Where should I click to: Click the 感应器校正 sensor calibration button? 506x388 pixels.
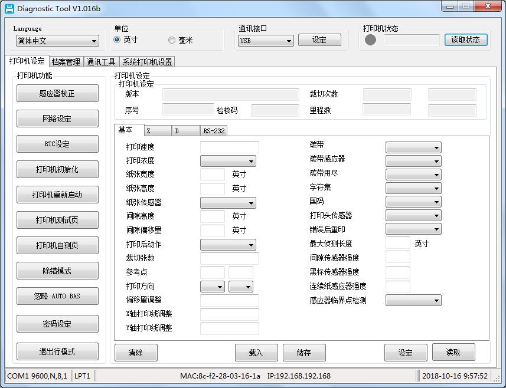[x=57, y=93]
